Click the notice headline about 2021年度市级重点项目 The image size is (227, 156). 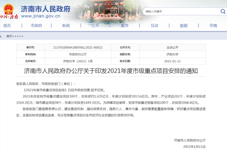(111, 71)
